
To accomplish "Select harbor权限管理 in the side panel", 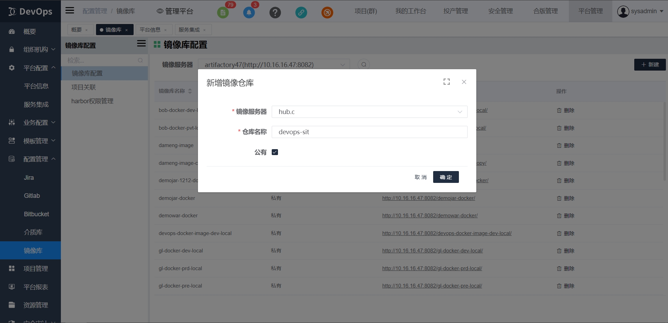I will point(92,101).
